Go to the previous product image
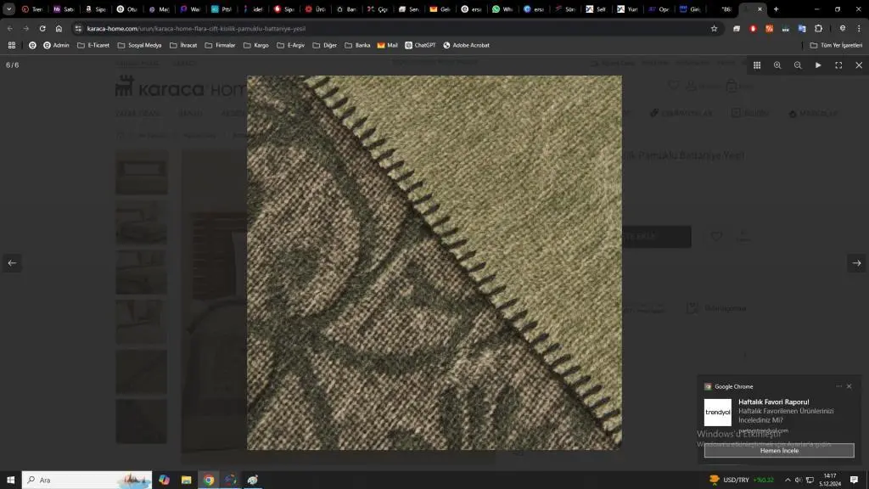 pyautogui.click(x=12, y=263)
